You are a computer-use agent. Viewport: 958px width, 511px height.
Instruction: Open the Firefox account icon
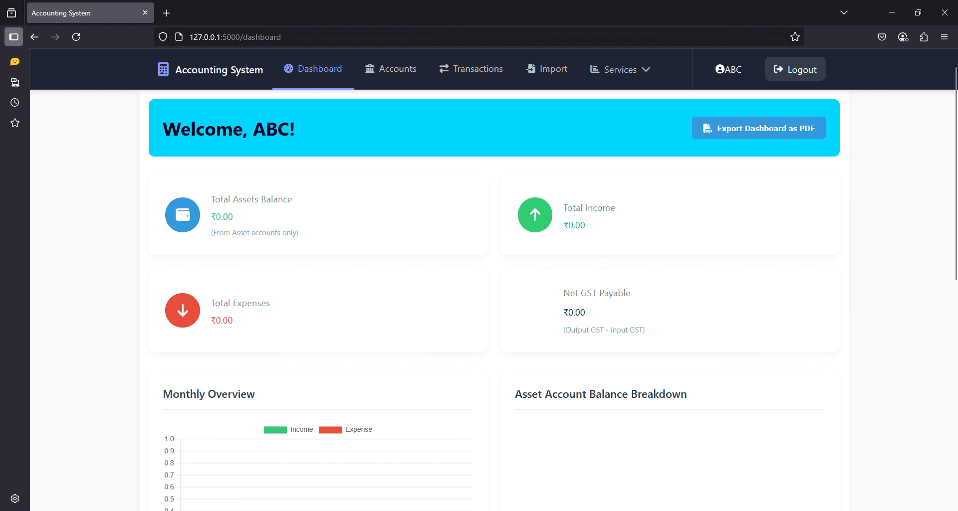coord(903,36)
